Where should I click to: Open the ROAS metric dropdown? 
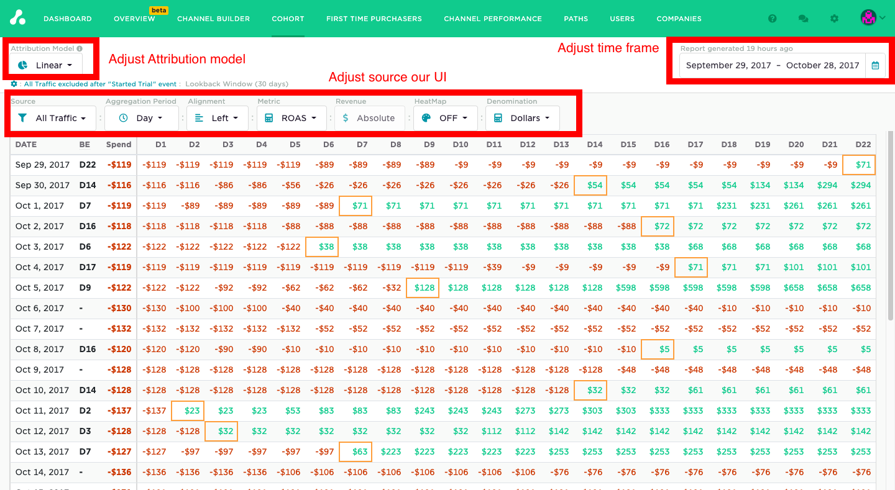point(291,118)
